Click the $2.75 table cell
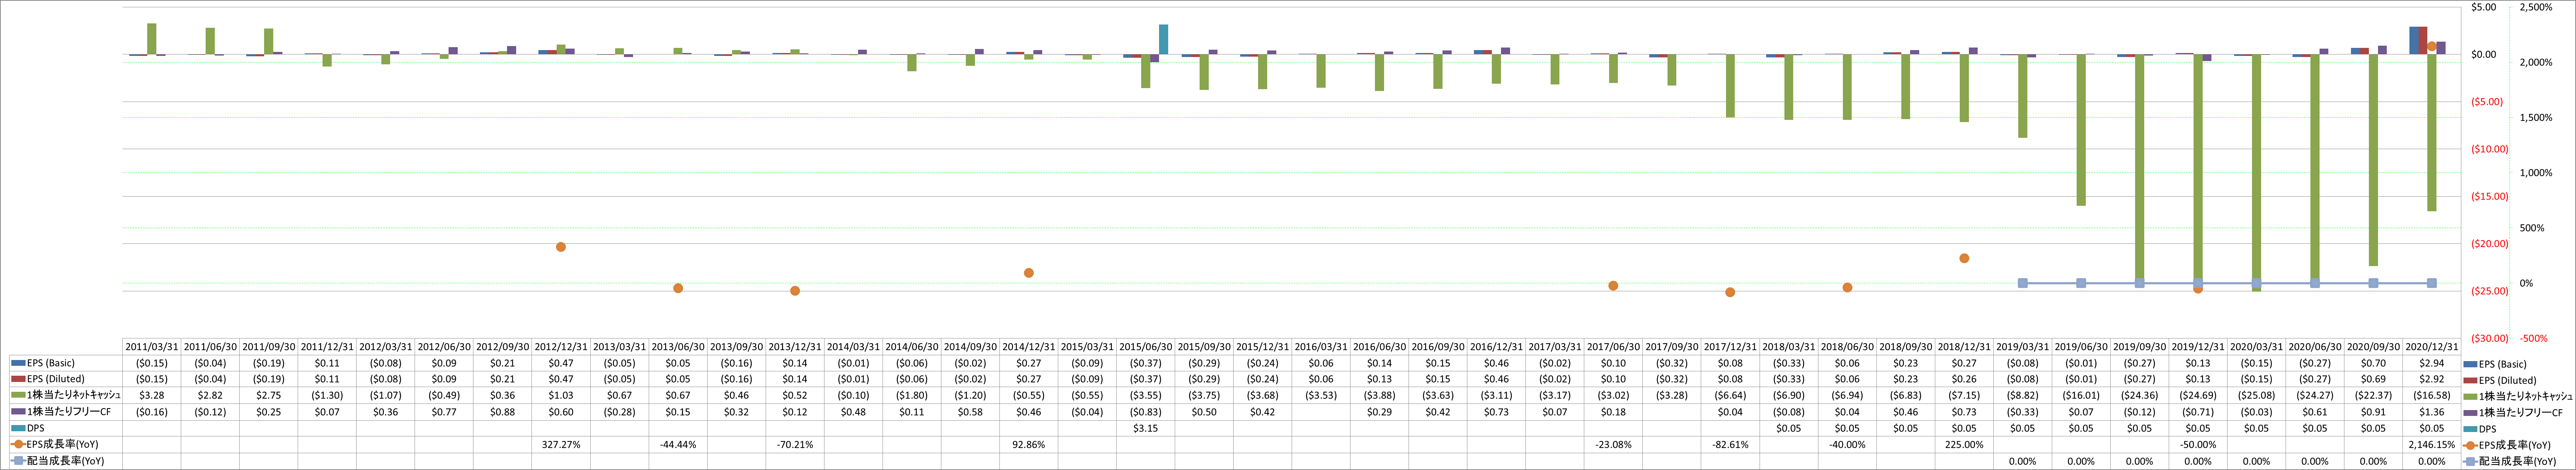Image resolution: width=2576 pixels, height=470 pixels. coord(269,396)
